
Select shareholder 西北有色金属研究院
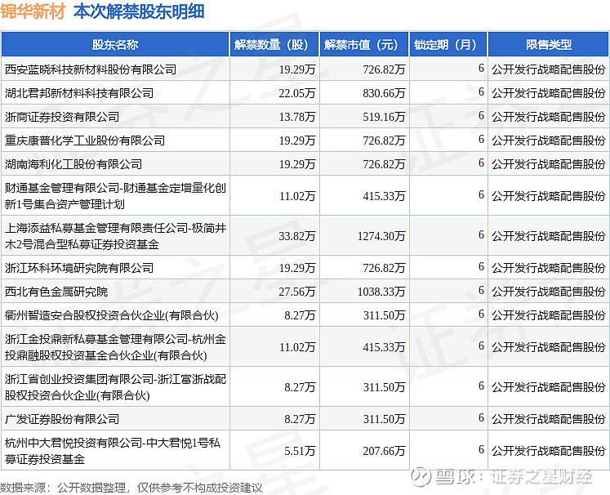(x=56, y=292)
